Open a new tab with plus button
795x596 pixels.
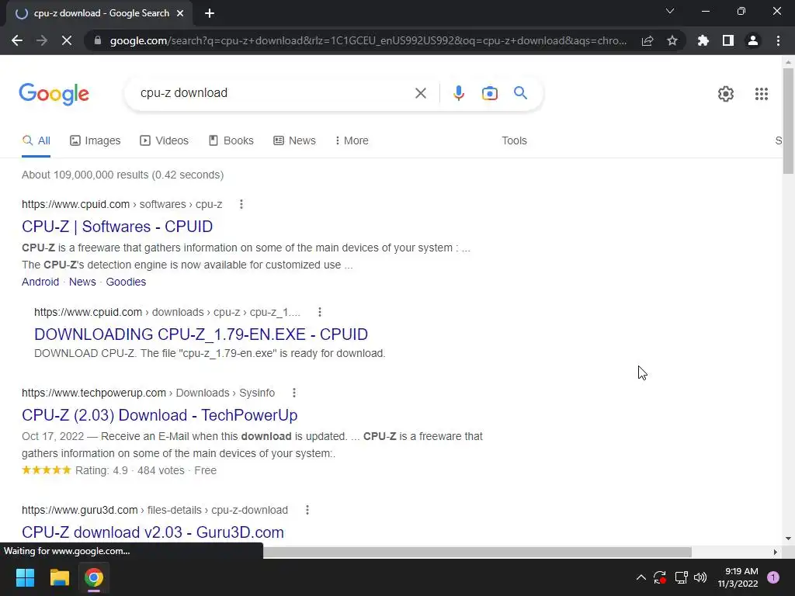[x=210, y=13]
